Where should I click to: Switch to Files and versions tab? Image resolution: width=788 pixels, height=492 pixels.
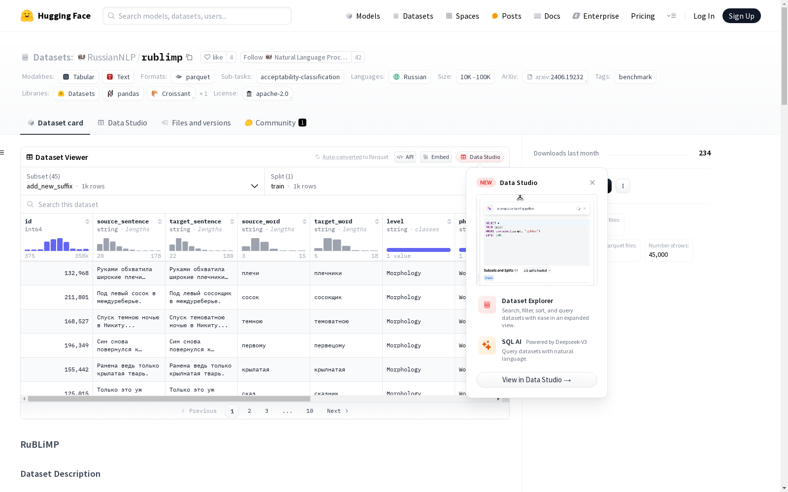point(196,123)
